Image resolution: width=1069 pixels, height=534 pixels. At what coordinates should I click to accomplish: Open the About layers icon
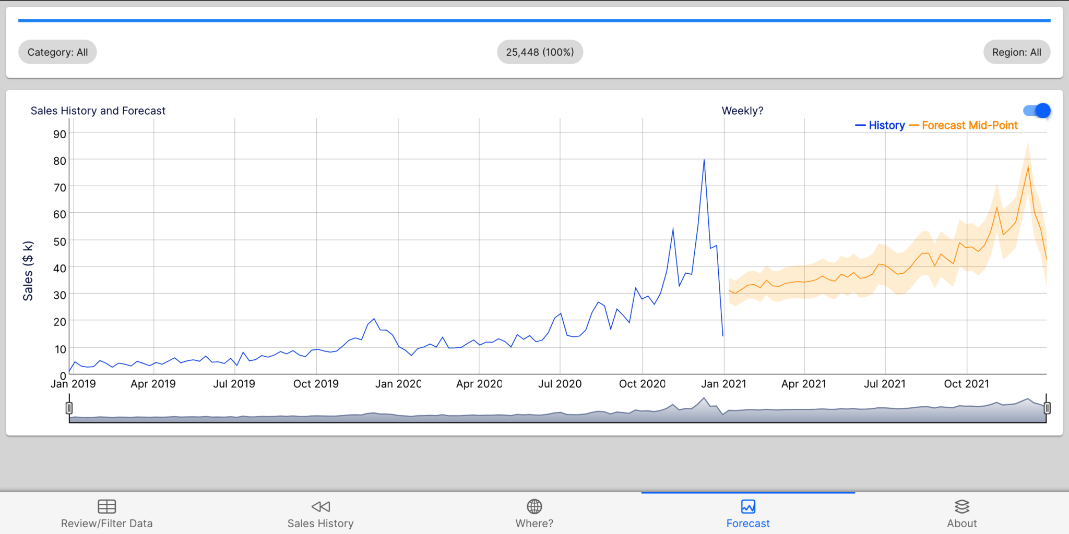coord(961,506)
